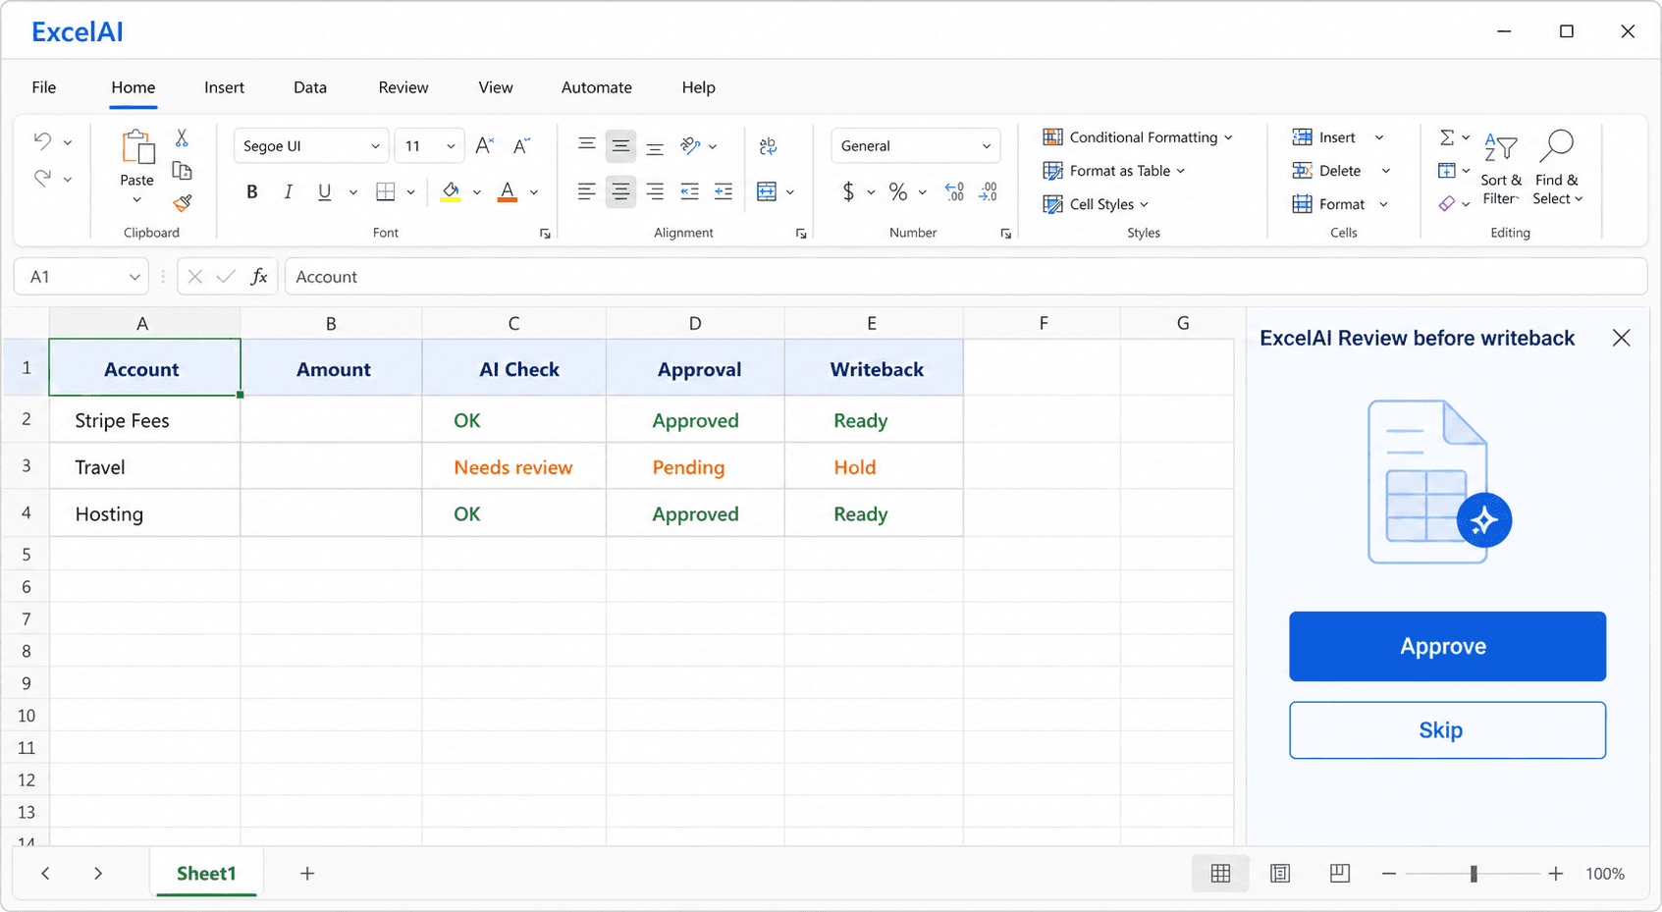Click Insert in the Cells group
Screen dimensions: 1662x912
[x=1338, y=137]
